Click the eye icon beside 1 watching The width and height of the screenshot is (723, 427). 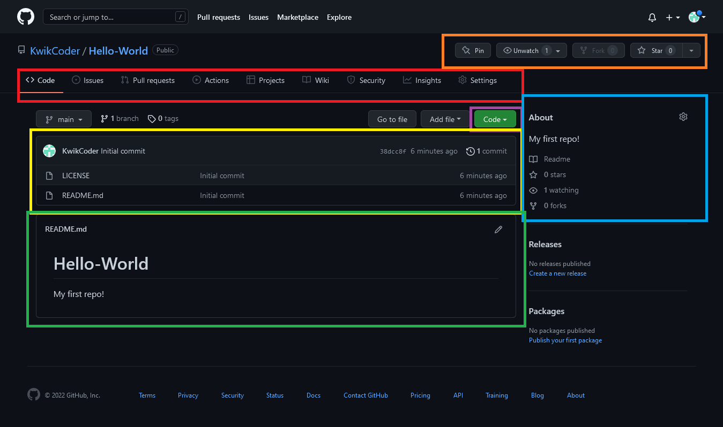coord(533,190)
